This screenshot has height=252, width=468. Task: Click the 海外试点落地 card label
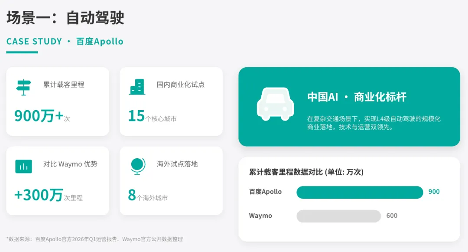[x=177, y=164]
